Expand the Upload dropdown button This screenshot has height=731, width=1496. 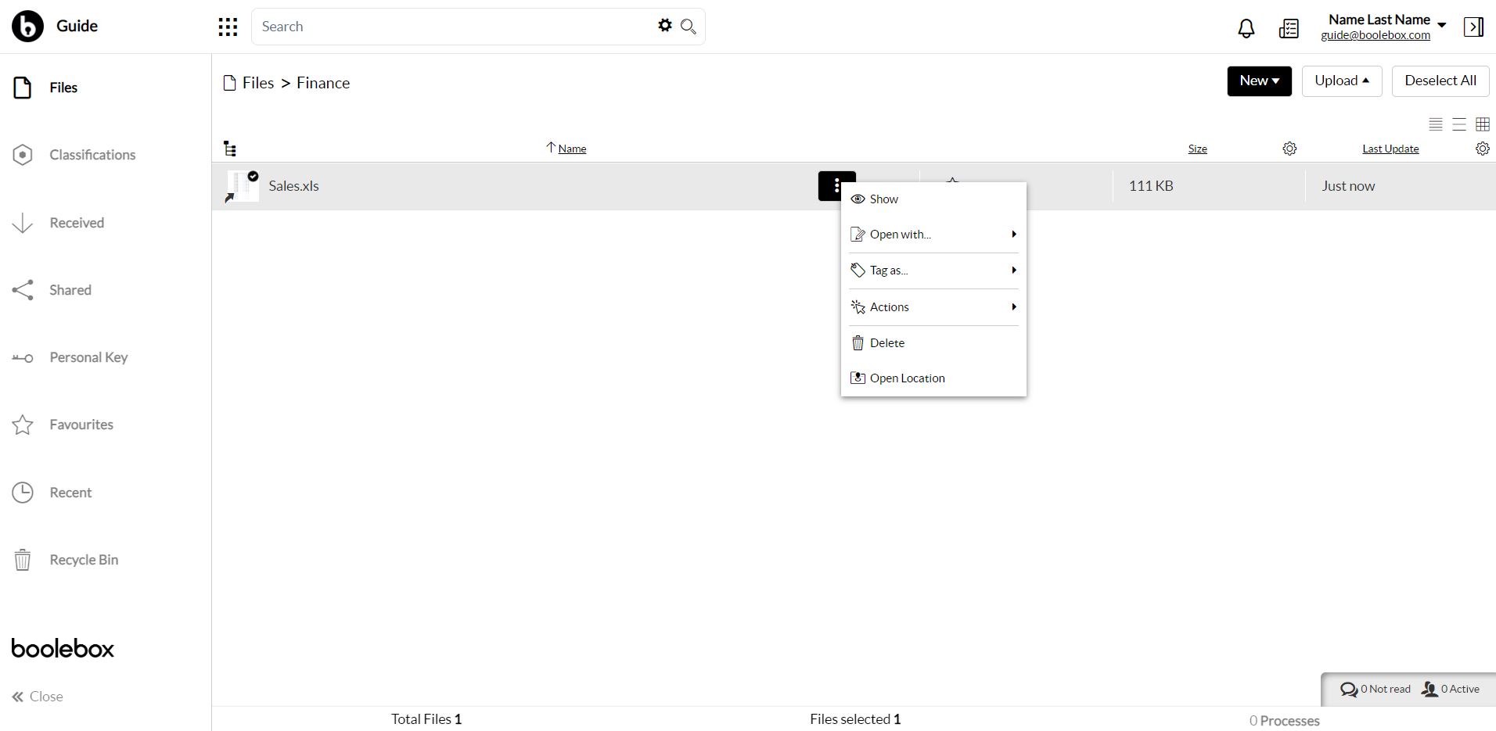pos(1342,81)
